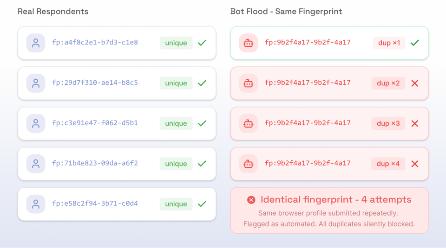The image size is (446, 248).
Task: Click the user icon beside fp:c3e91e47-f062-d5b1
Action: pyautogui.click(x=36, y=123)
